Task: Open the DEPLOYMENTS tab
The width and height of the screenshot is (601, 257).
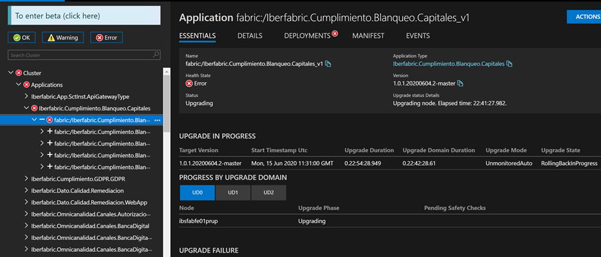Action: pyautogui.click(x=307, y=36)
